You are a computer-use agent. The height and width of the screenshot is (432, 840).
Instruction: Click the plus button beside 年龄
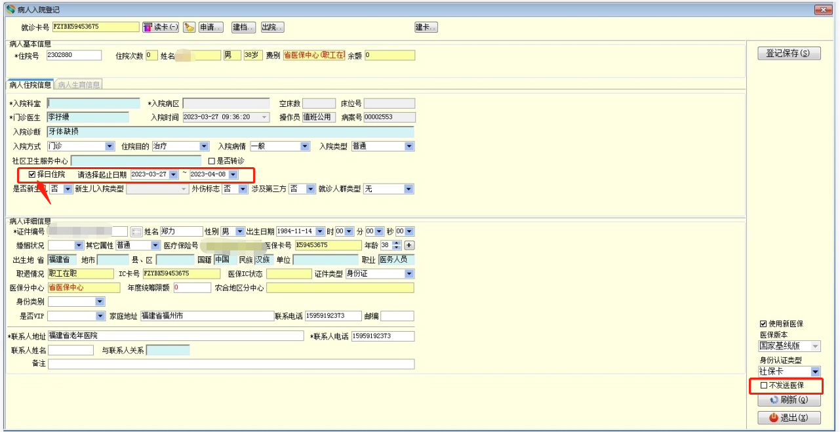(410, 245)
